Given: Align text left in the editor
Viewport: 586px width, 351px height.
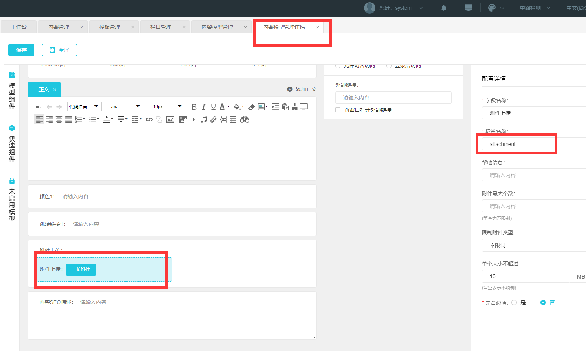Looking at the screenshot, I should pos(39,119).
